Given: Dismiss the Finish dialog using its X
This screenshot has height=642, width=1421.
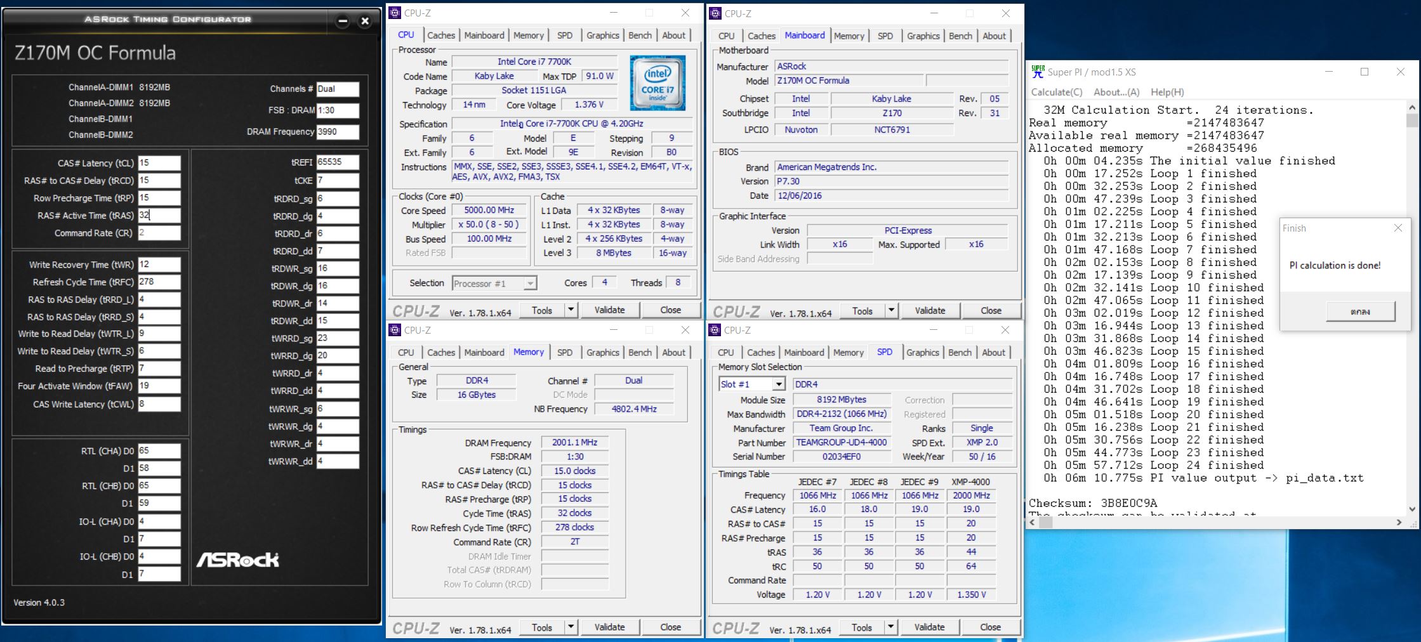Looking at the screenshot, I should point(1398,228).
